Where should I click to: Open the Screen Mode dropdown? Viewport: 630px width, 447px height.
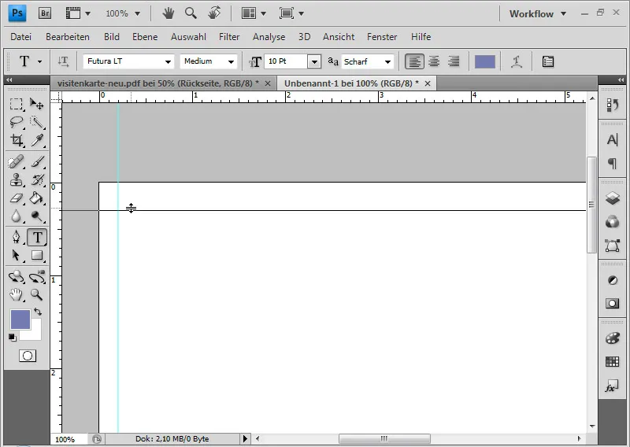291,13
